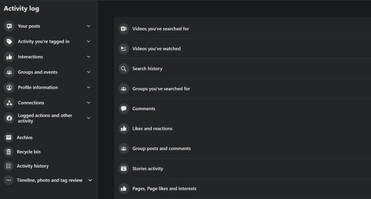The image size is (371, 199).
Task: Open Videos you've searched for
Action: pos(243,29)
